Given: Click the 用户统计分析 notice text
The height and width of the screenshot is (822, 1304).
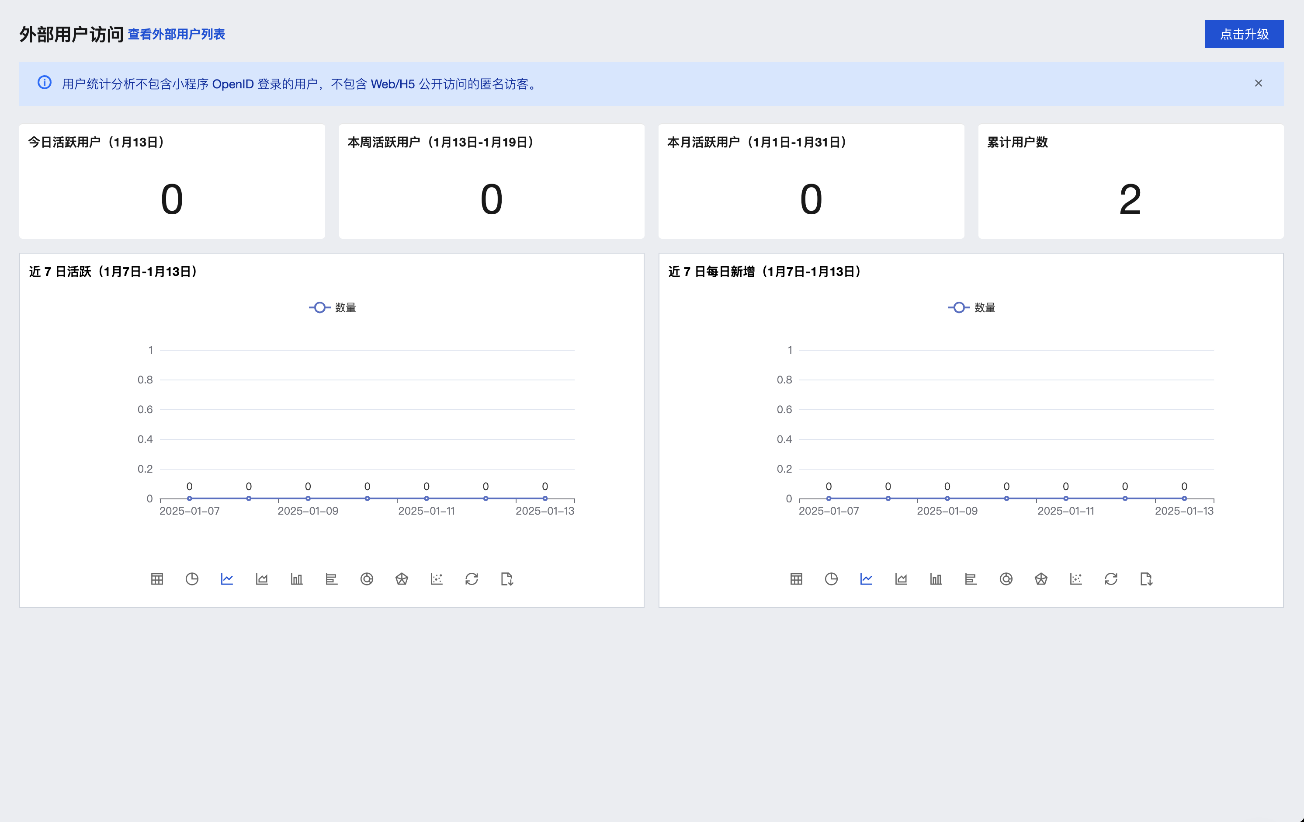Looking at the screenshot, I should point(299,84).
